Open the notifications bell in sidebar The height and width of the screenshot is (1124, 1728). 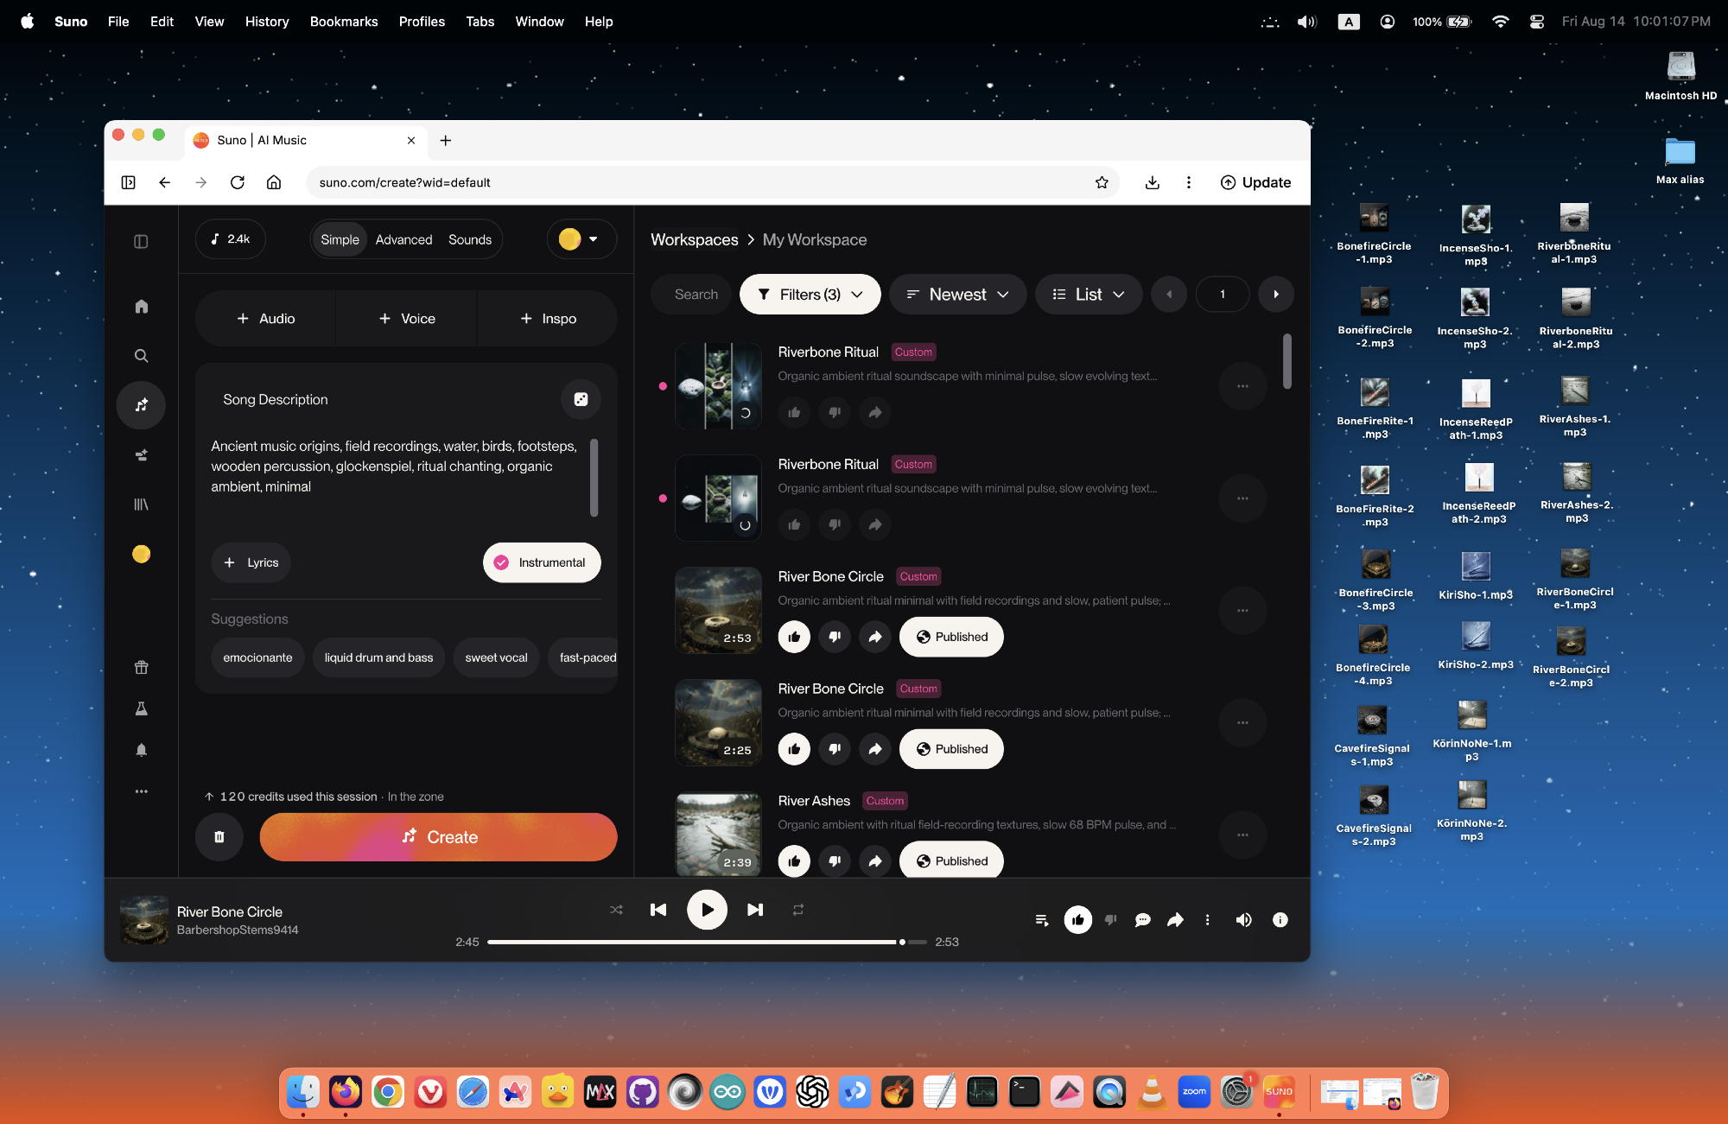141,750
